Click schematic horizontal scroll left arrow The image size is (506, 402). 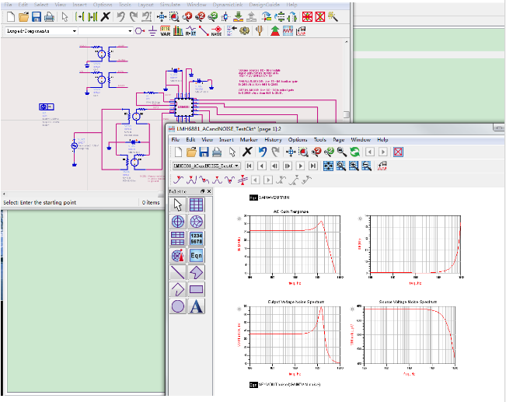(4, 194)
